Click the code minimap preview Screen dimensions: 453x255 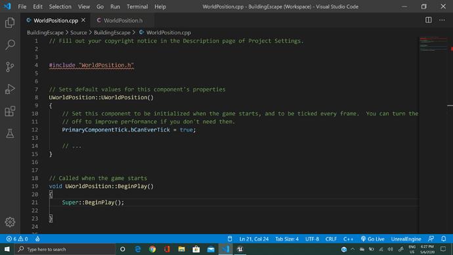coord(433,45)
